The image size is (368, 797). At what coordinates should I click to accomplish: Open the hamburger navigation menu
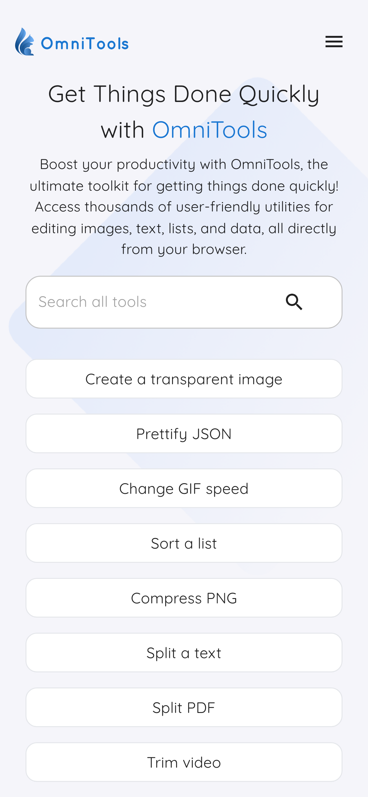point(334,42)
